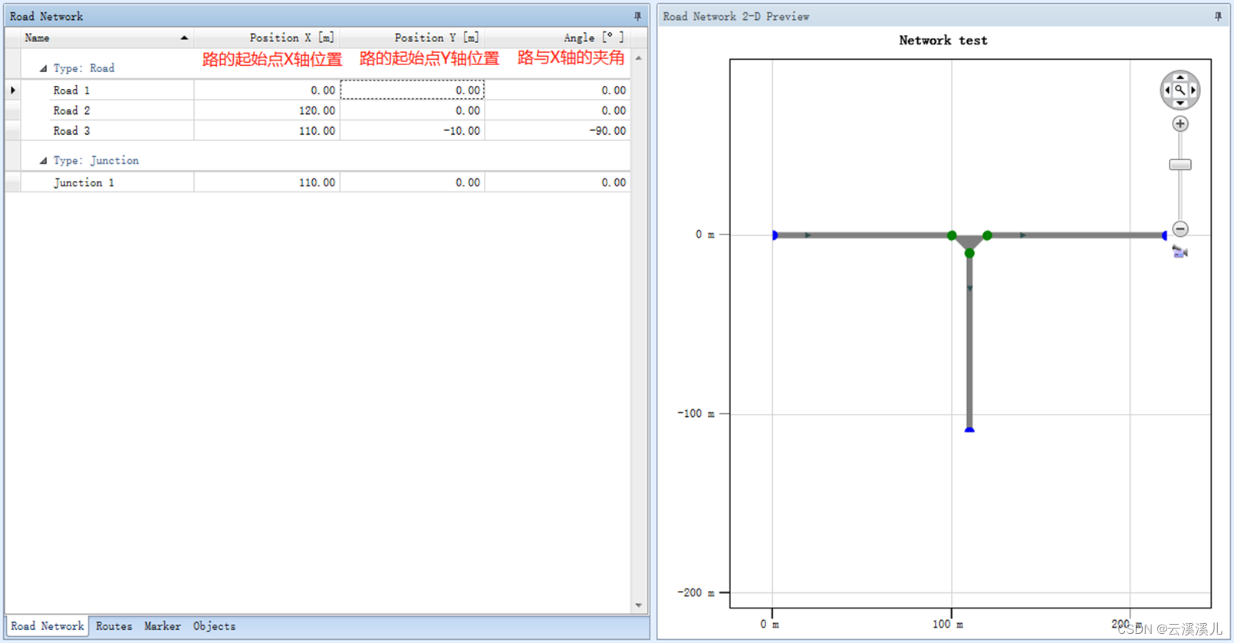The image size is (1234, 643).
Task: Sort by the Name column header
Action: tap(107, 38)
